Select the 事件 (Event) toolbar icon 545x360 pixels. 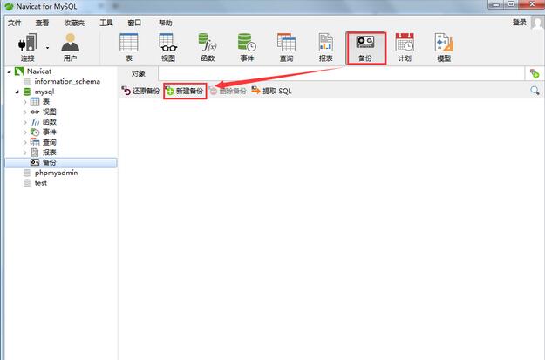[x=247, y=47]
